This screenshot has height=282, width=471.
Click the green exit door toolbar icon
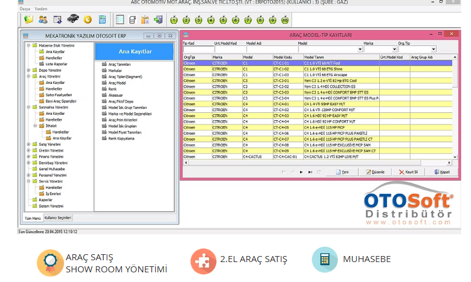pos(159,20)
